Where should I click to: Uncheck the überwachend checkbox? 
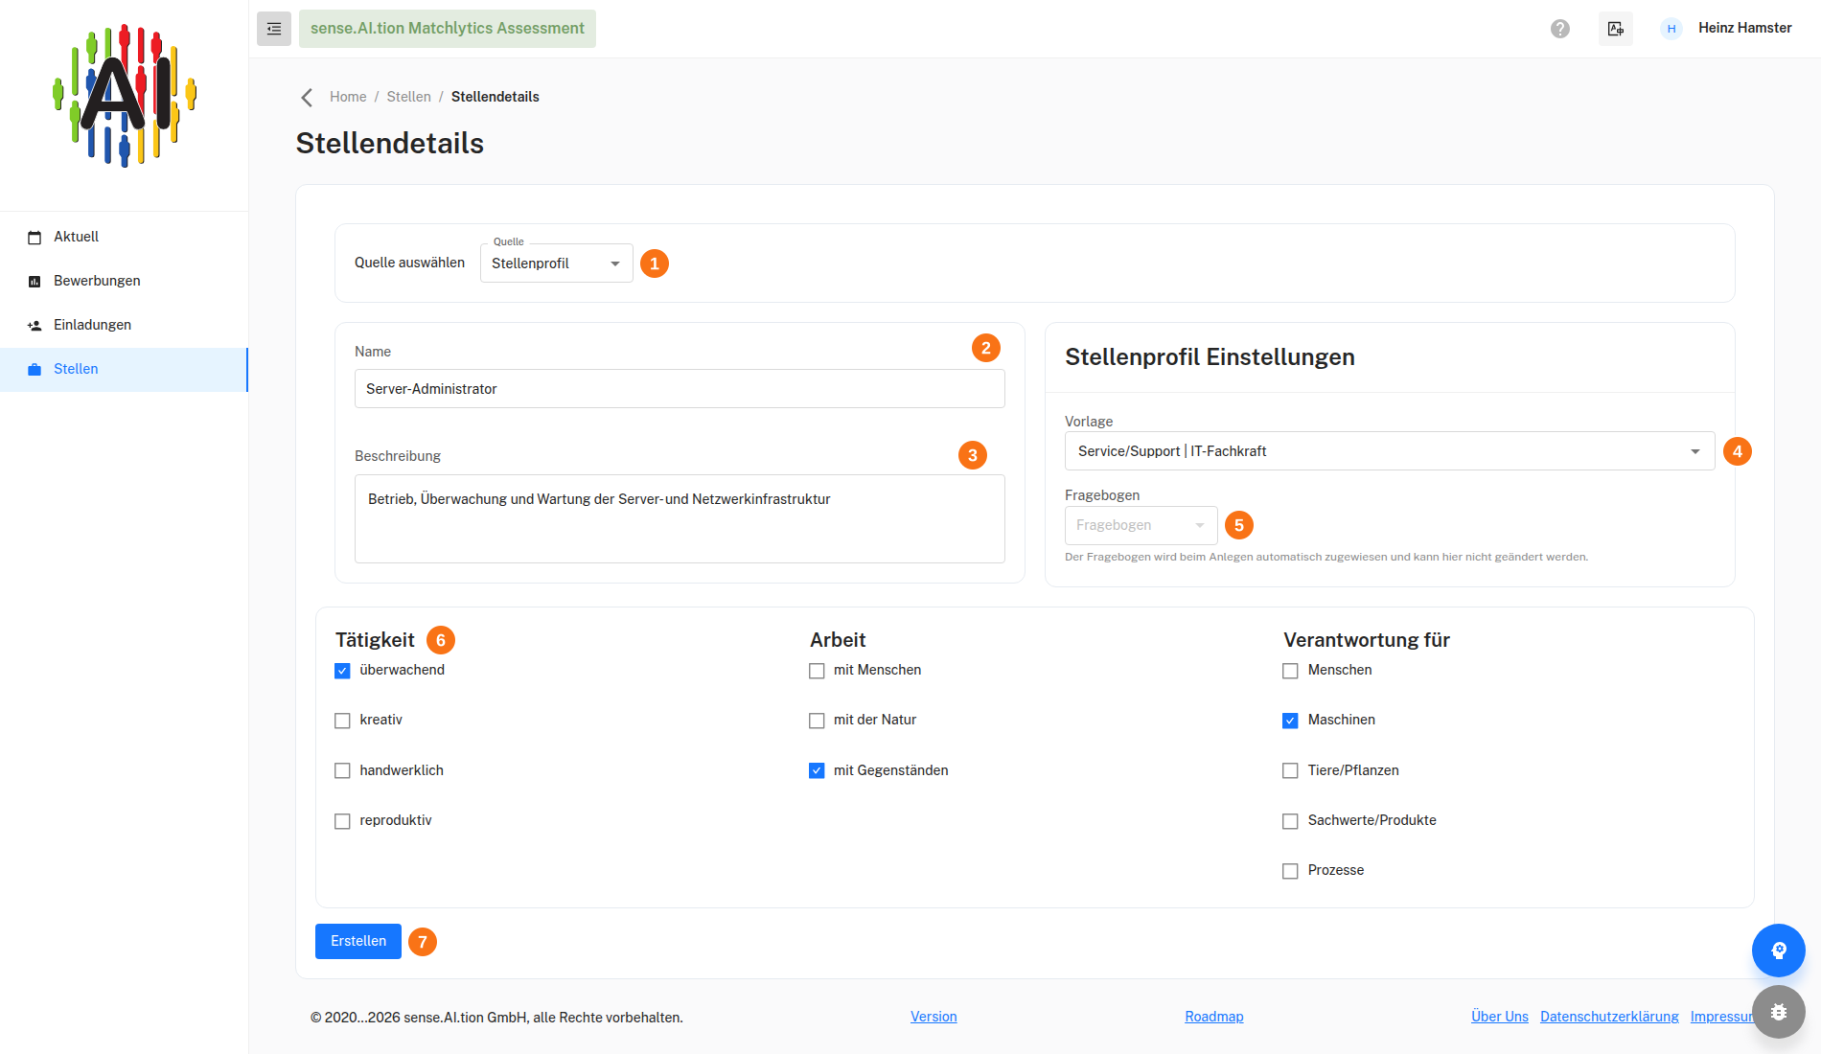[342, 671]
